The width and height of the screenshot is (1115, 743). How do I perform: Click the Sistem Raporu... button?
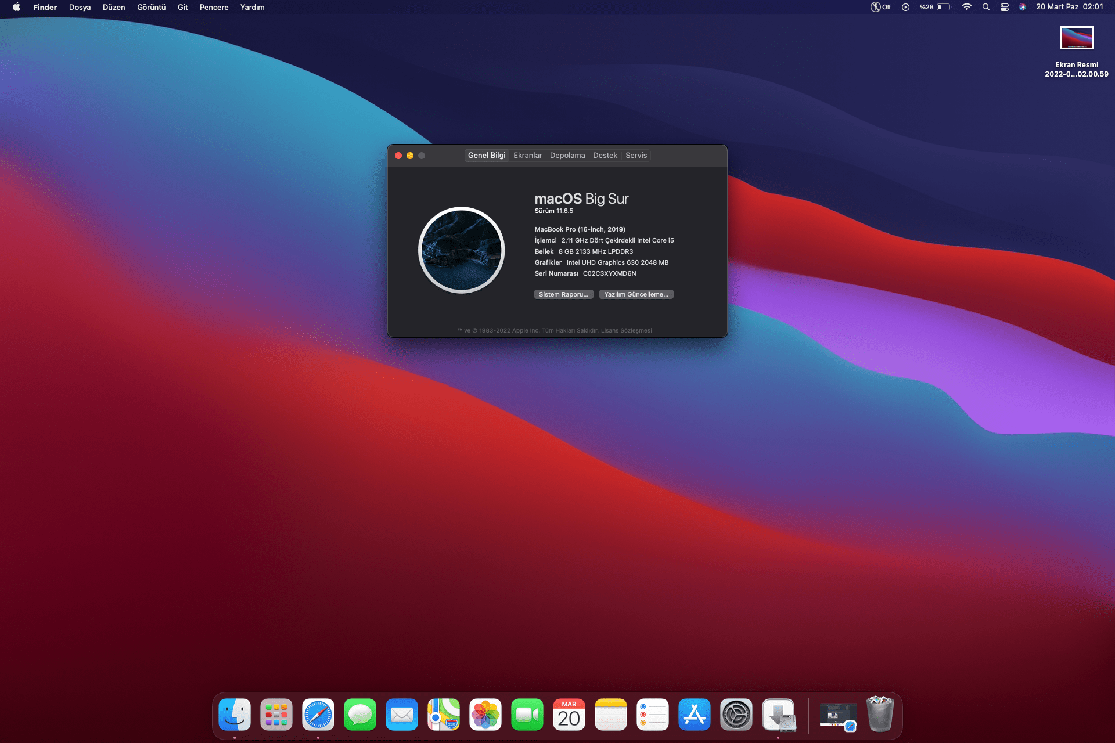coord(563,294)
